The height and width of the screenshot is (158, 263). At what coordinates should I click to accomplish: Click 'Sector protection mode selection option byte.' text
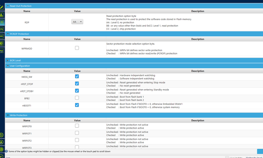131,44
